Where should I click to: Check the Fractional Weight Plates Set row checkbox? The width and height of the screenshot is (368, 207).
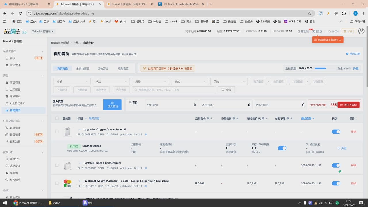[57, 183]
